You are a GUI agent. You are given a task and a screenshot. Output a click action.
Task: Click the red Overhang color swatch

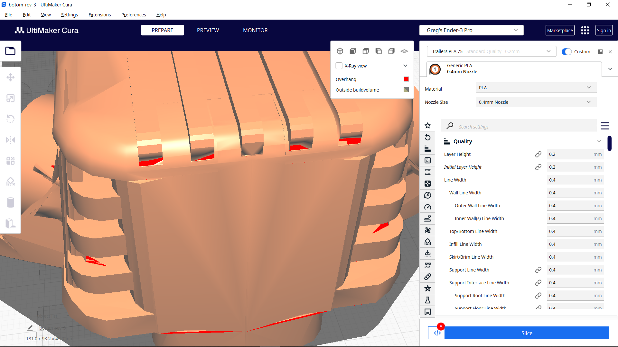coord(406,79)
